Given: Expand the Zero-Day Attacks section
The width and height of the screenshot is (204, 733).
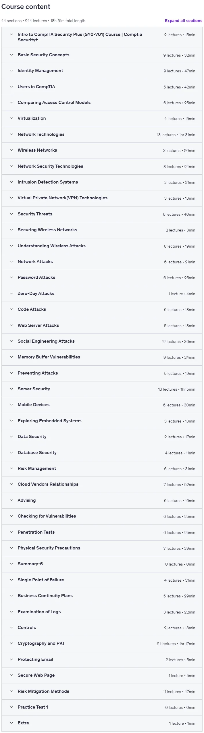Looking at the screenshot, I should point(102,294).
